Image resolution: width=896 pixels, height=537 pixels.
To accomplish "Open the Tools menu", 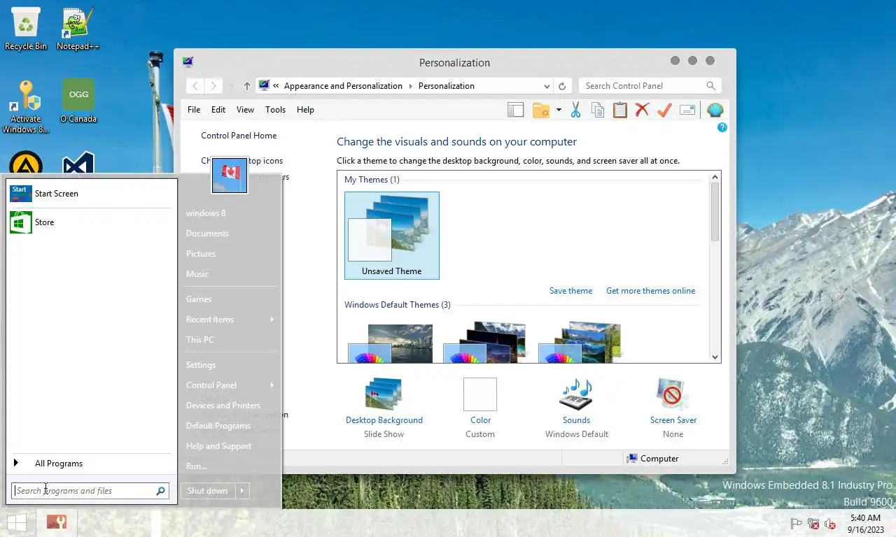I will tap(275, 110).
